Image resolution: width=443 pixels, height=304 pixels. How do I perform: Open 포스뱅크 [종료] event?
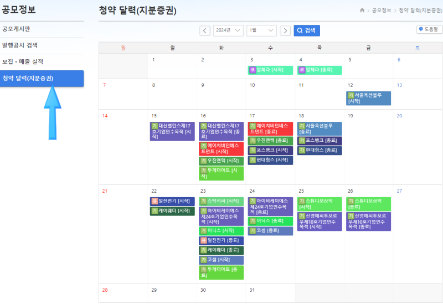[320, 141]
